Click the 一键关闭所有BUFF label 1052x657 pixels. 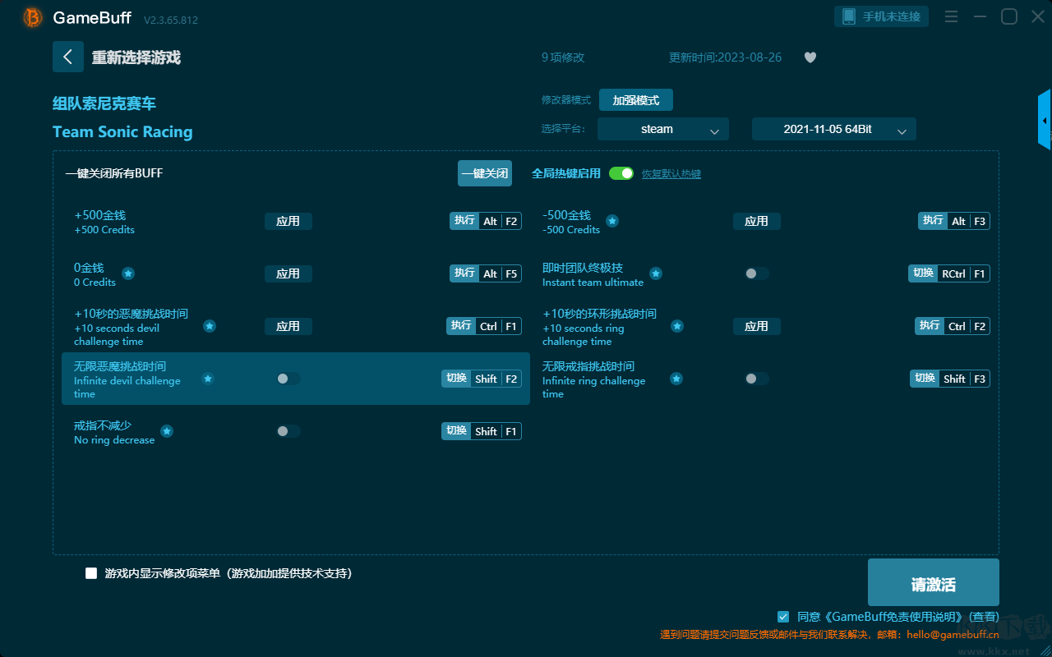(114, 173)
